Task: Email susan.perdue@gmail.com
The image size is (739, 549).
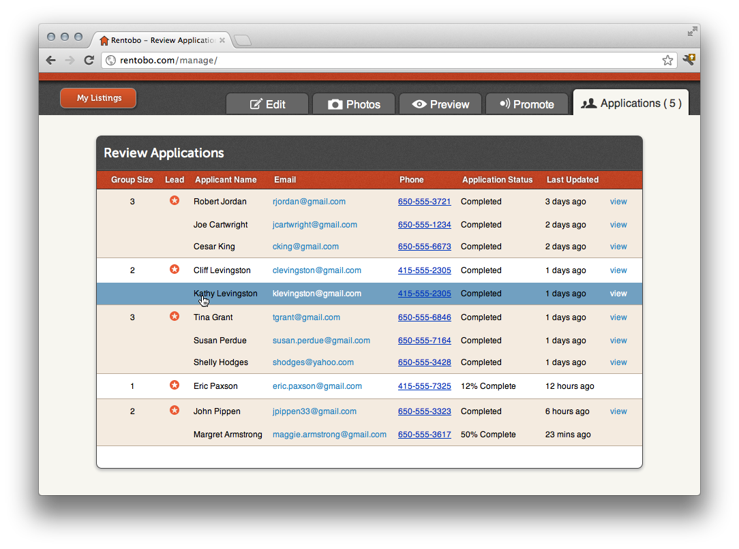Action: [321, 341]
